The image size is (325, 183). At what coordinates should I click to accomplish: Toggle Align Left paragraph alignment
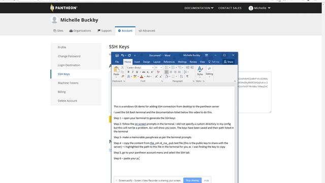point(167,72)
